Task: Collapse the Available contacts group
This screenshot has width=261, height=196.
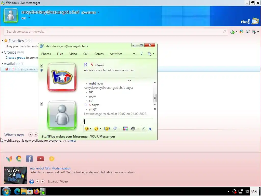Action: pos(2,64)
